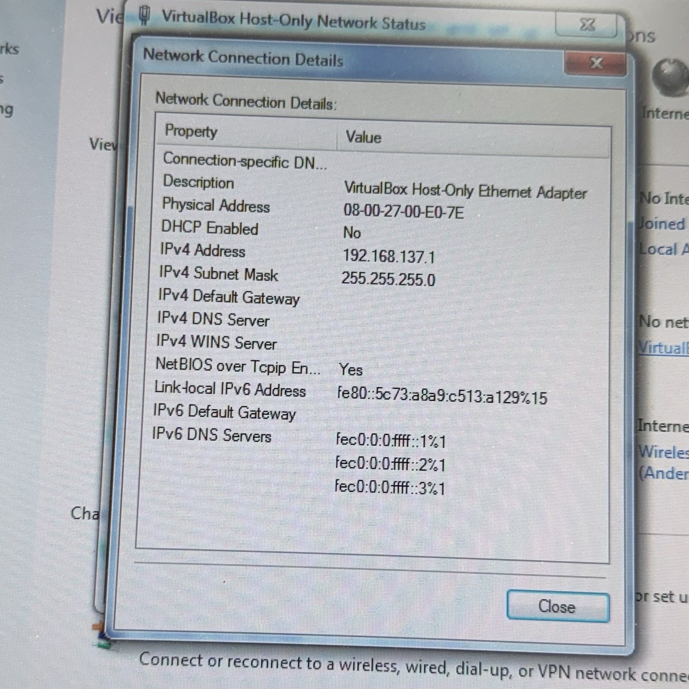Click the NetBIOS value Yes

[x=351, y=369]
